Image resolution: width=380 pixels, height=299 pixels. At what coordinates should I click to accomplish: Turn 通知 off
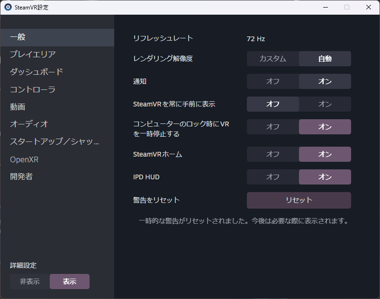(273, 81)
